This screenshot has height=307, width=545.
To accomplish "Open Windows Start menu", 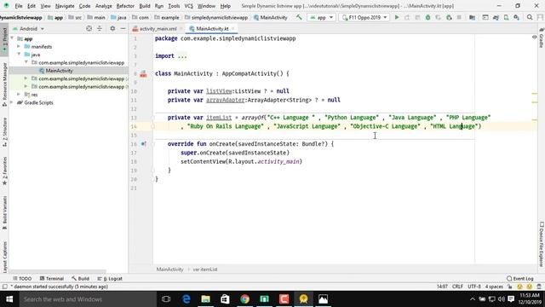I will click(x=9, y=299).
